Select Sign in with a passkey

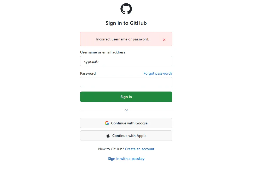pos(126,159)
